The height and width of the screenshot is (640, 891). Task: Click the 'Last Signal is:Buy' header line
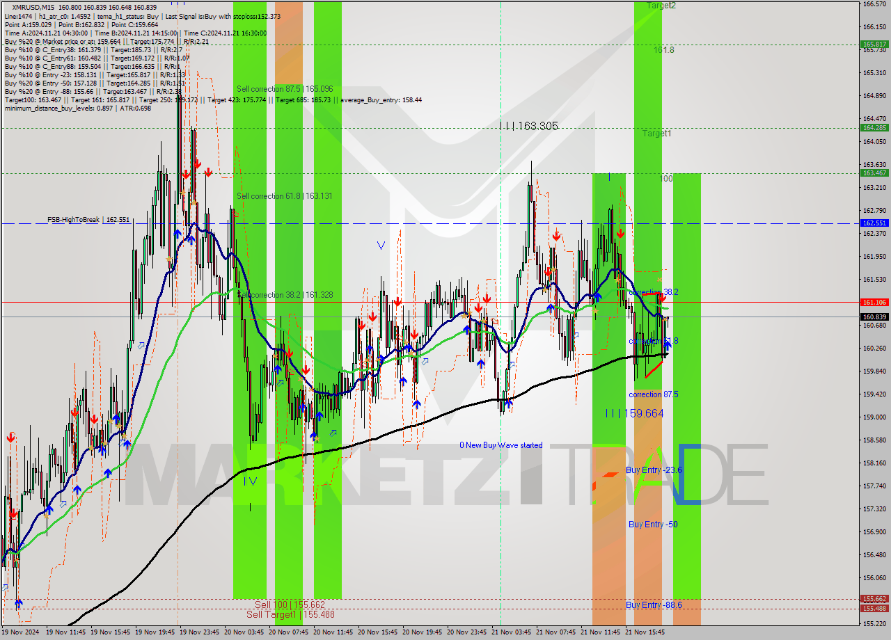142,16
